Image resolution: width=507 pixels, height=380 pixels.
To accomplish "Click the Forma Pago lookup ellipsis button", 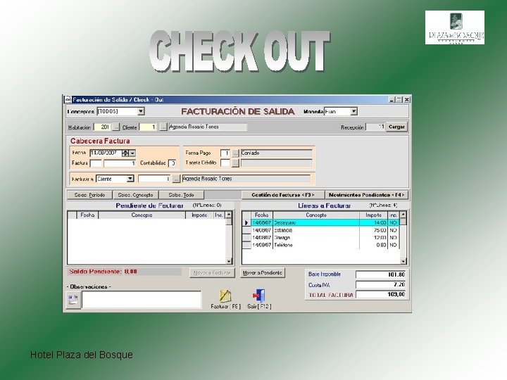I will (236, 153).
